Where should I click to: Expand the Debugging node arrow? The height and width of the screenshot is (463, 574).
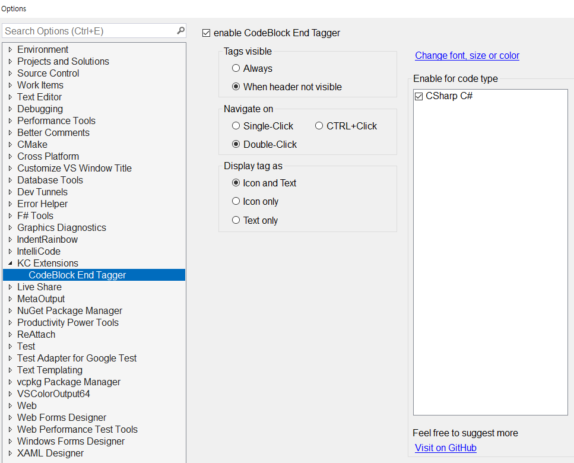[10, 109]
